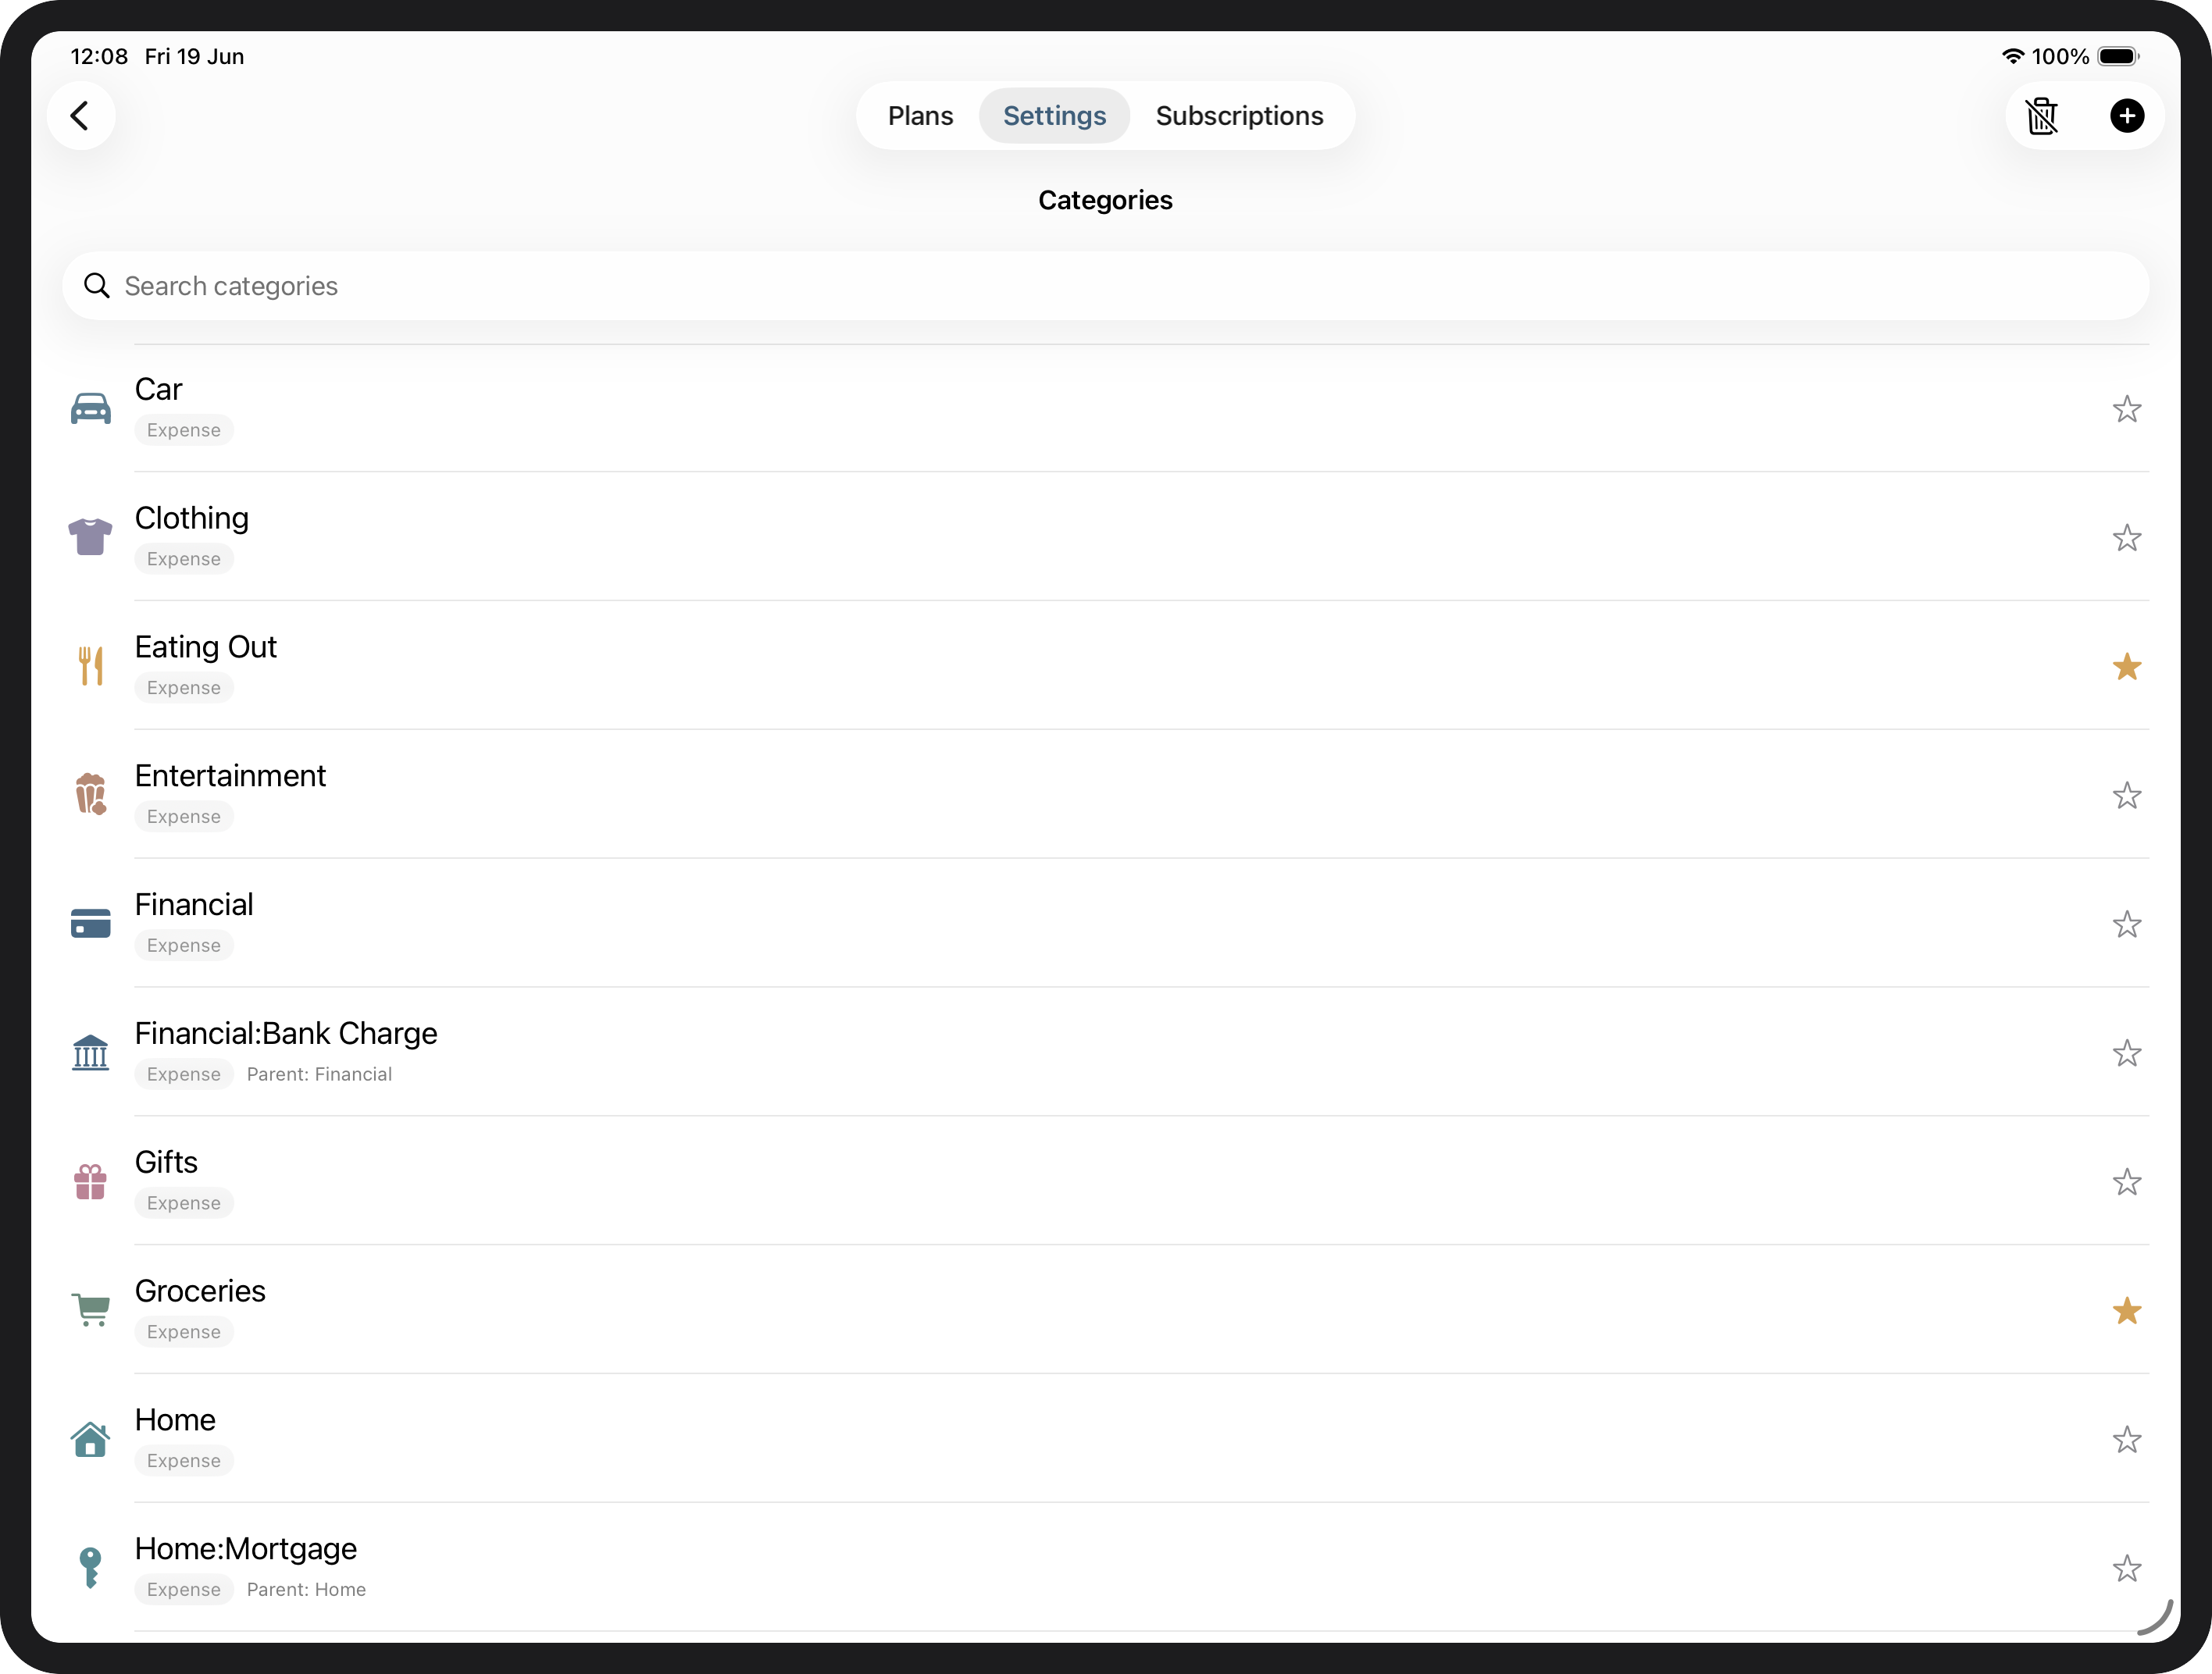Favorite the Entertainment category star
The height and width of the screenshot is (1674, 2212).
coord(2127,796)
